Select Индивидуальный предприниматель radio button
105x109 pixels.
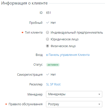pos(47,32)
